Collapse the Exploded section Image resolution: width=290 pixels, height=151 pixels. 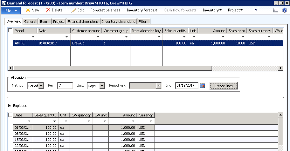pyautogui.click(x=10, y=106)
